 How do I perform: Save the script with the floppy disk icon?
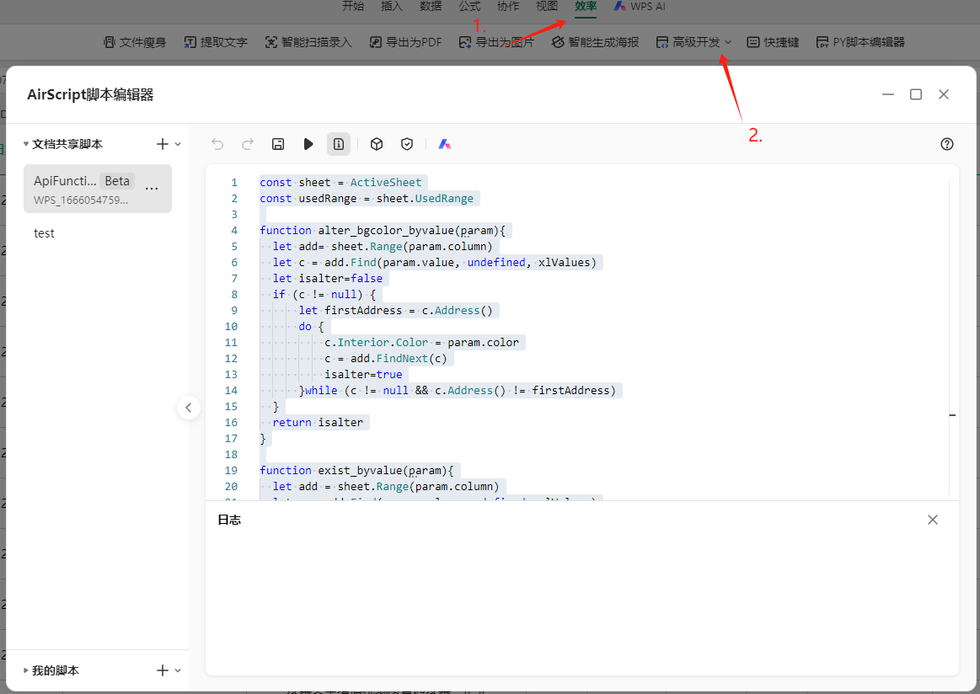[x=278, y=144]
